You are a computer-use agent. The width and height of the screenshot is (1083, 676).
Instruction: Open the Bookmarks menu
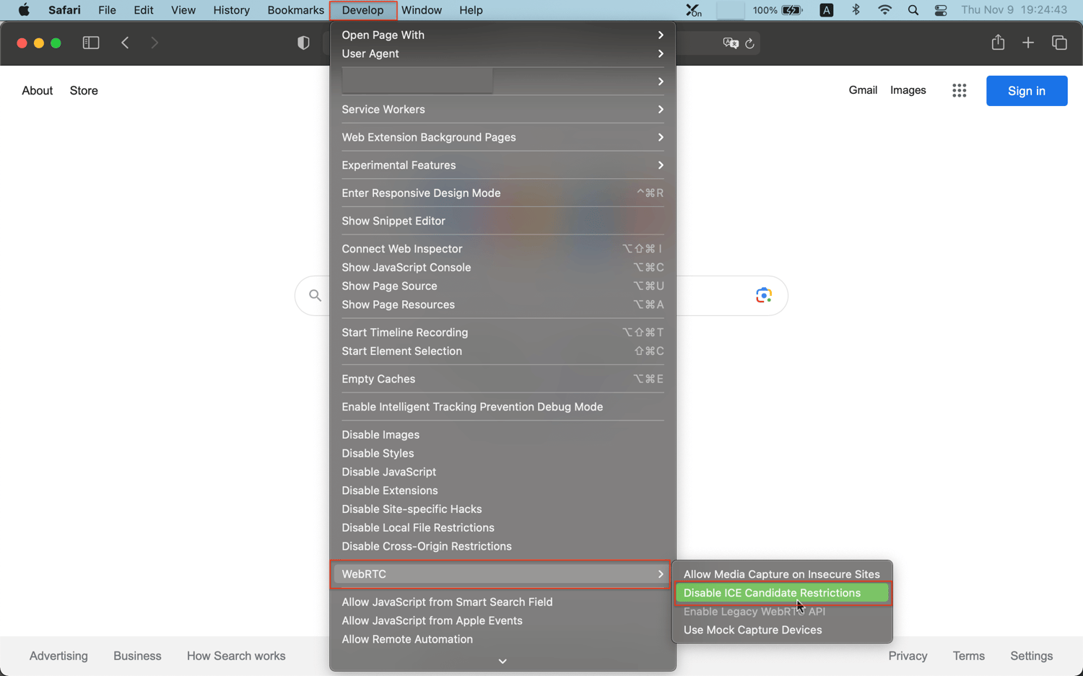(295, 10)
